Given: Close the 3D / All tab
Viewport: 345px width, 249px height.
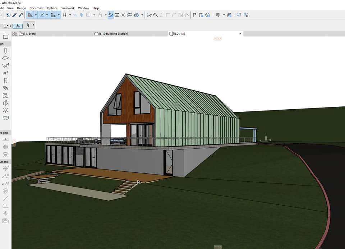Looking at the screenshot, I should coord(240,34).
